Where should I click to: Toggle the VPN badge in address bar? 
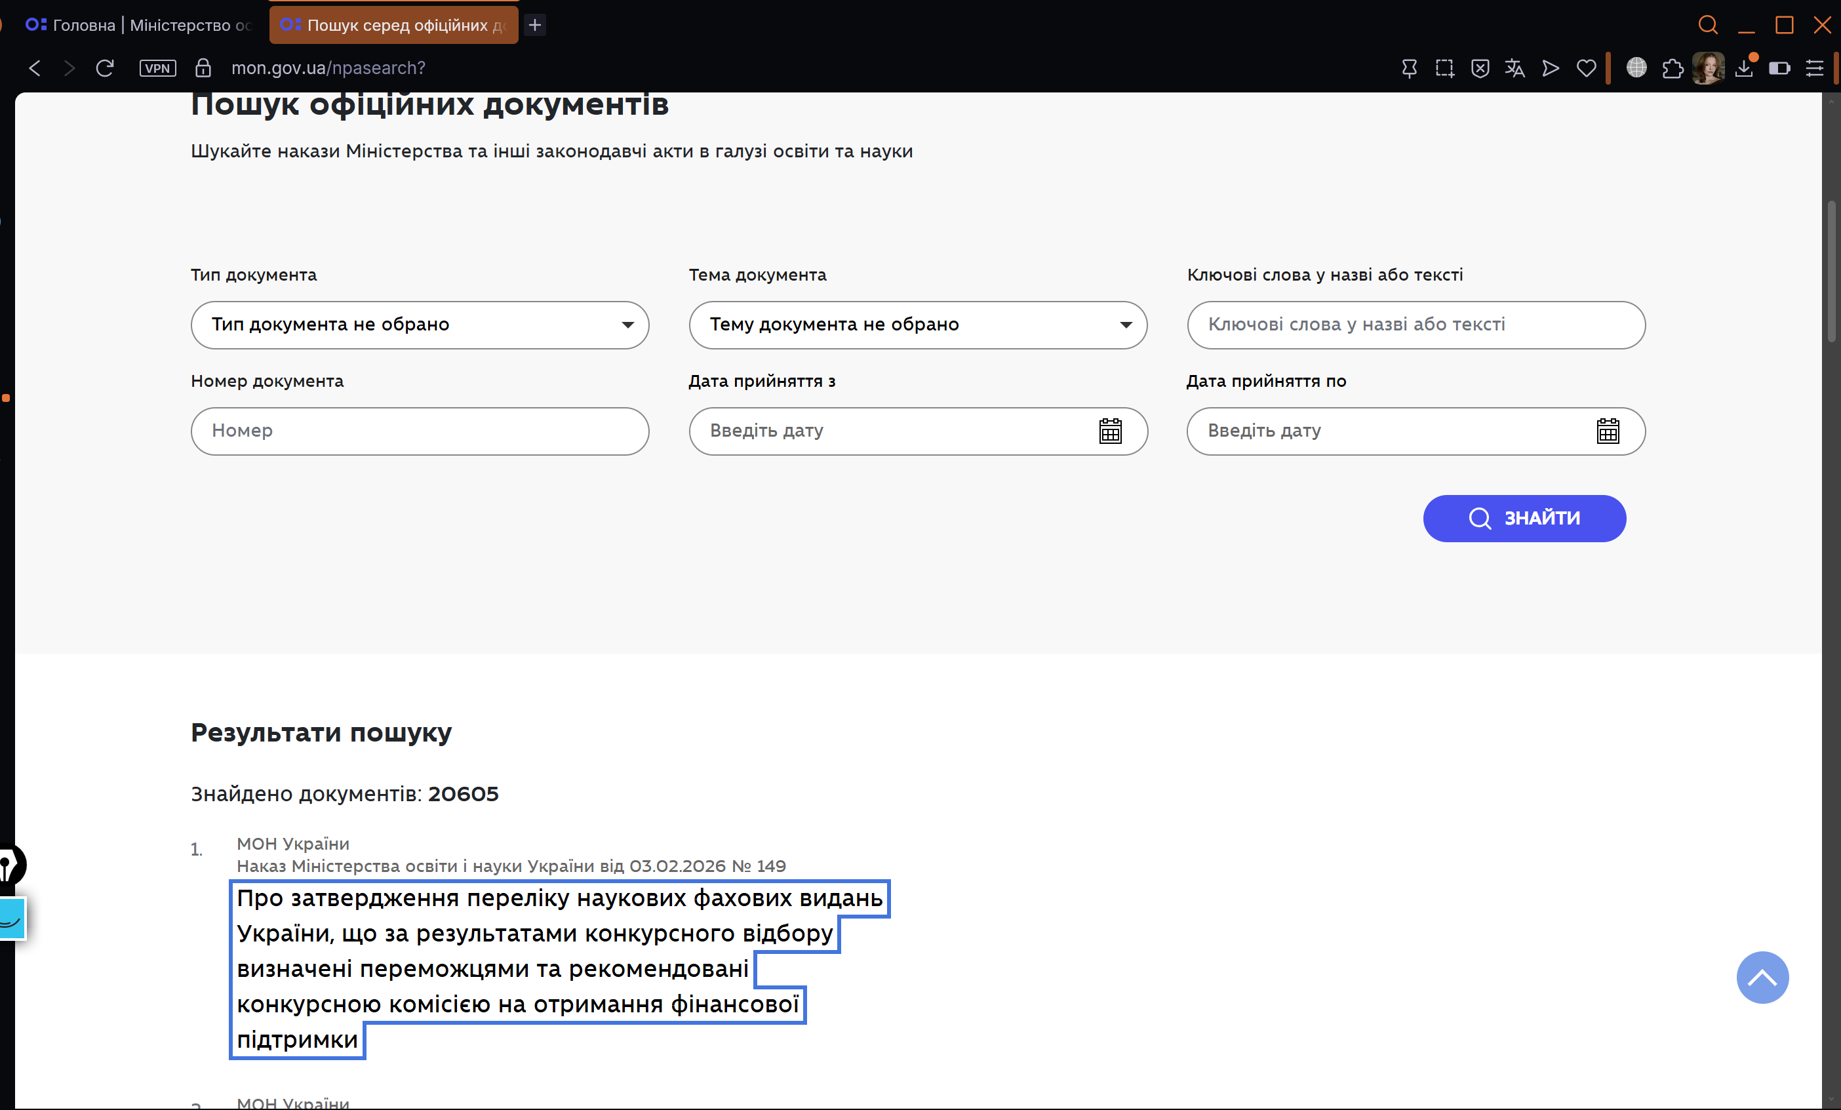157,68
